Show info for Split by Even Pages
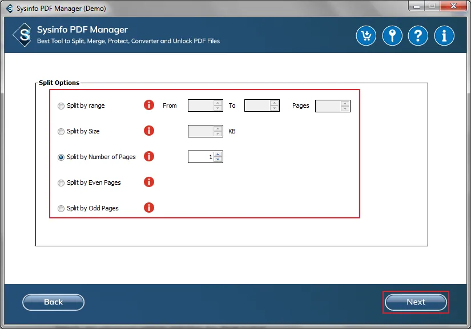 pyautogui.click(x=148, y=182)
